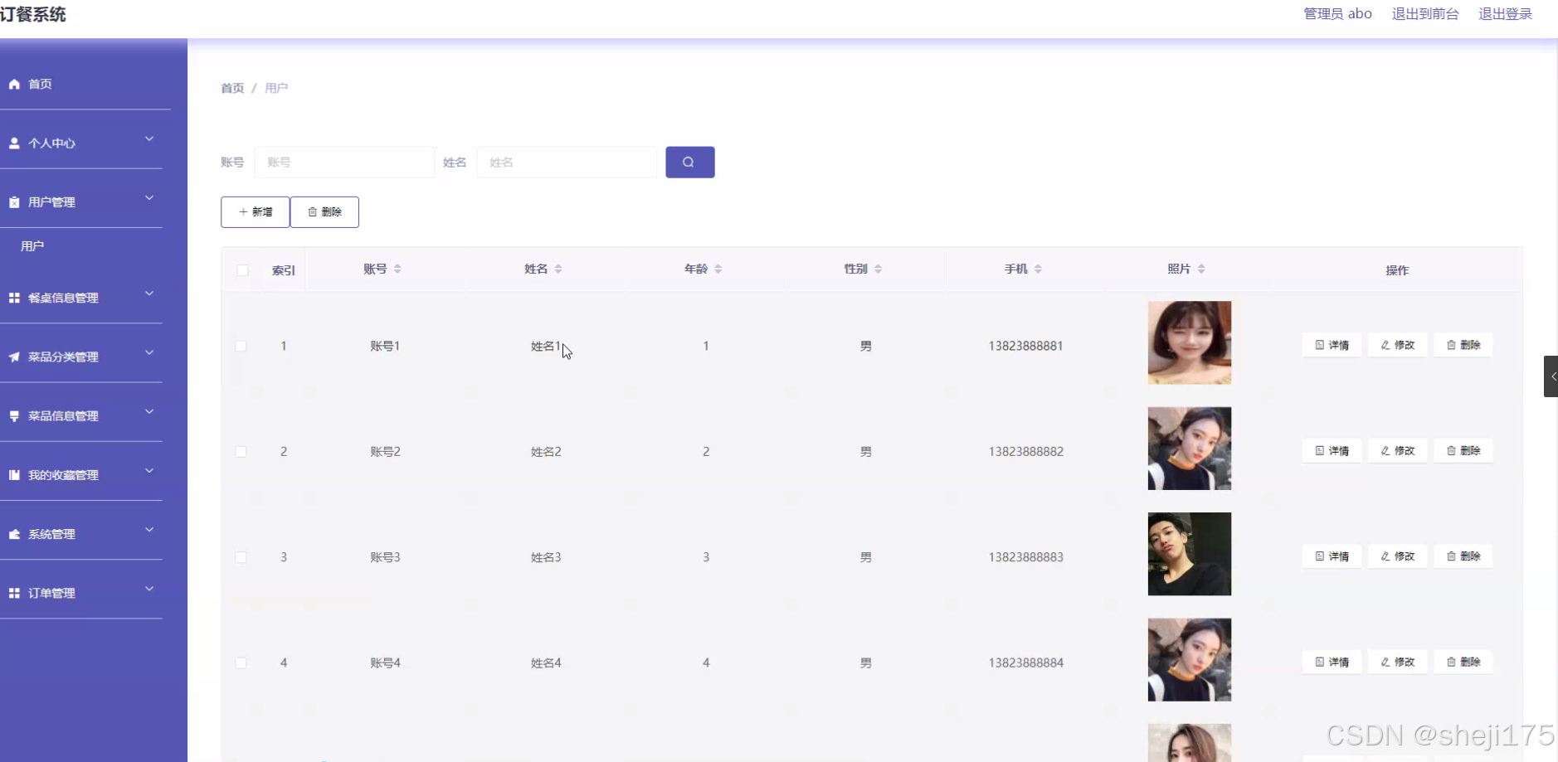Expand the 个人中心 chevron

pos(149,139)
